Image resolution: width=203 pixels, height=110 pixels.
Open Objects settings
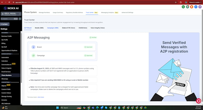pos(4,86)
